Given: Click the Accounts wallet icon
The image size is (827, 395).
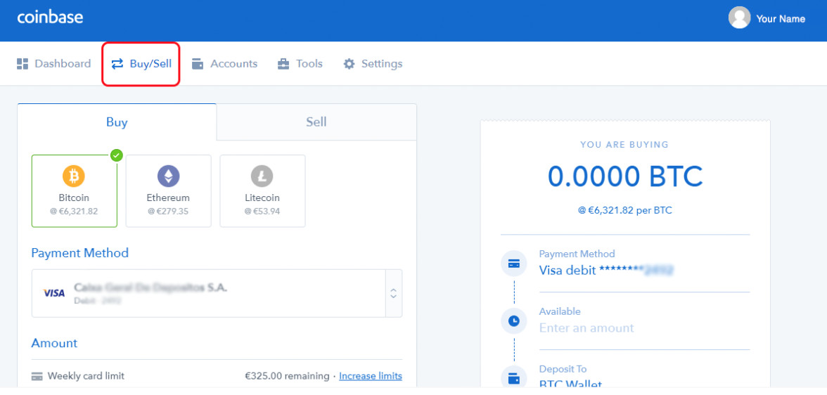Looking at the screenshot, I should tap(198, 64).
